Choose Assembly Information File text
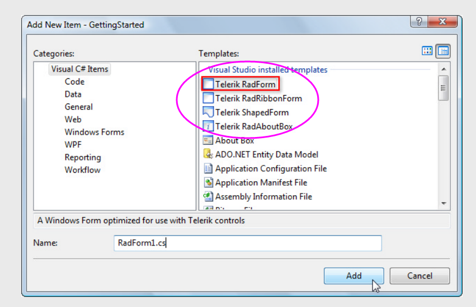Viewport: 476px width, 307px height. 263,197
